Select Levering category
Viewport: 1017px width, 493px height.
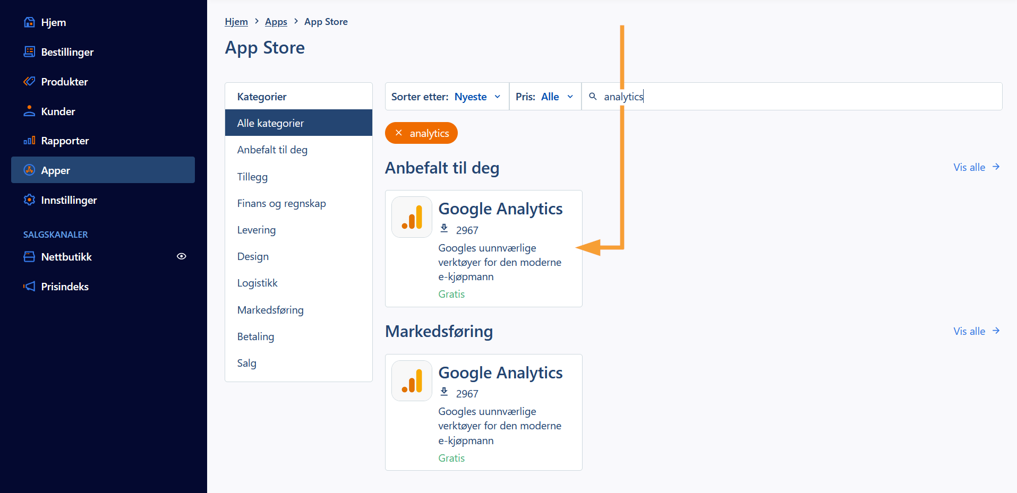(x=298, y=230)
